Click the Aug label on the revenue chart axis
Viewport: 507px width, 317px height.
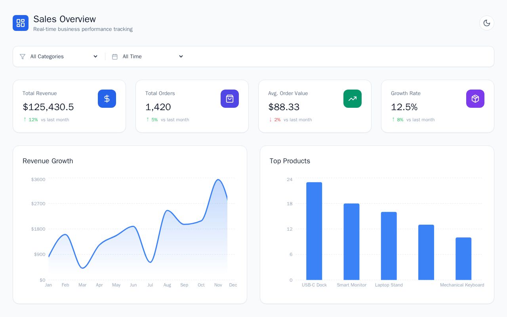pos(167,285)
